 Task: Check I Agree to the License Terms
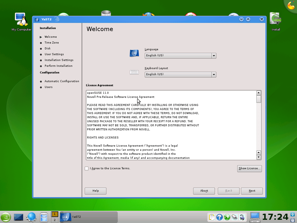[86, 168]
